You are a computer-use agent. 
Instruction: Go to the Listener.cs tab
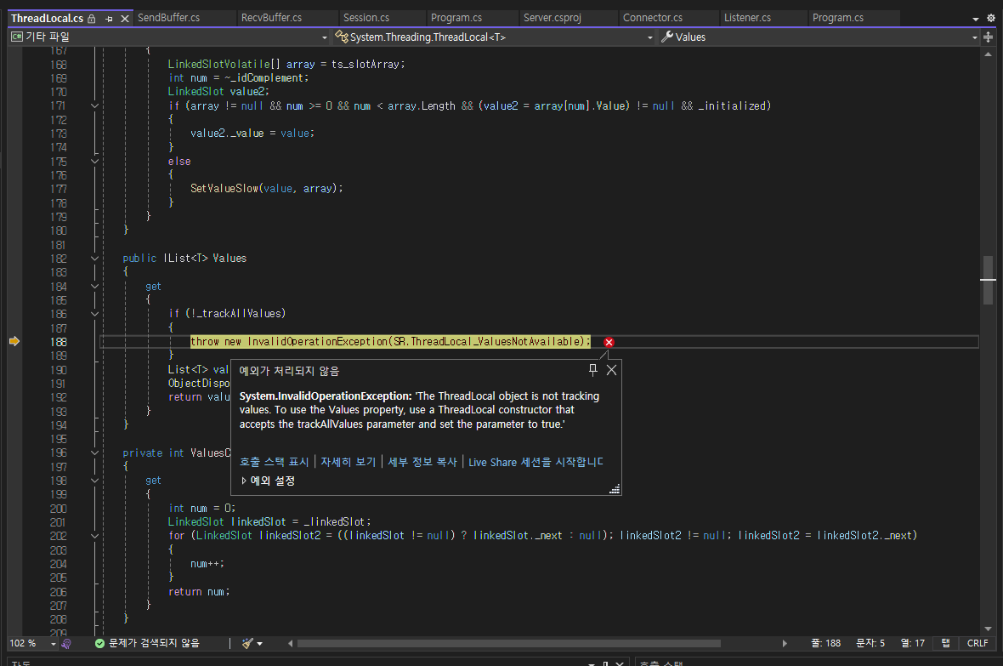(x=747, y=18)
